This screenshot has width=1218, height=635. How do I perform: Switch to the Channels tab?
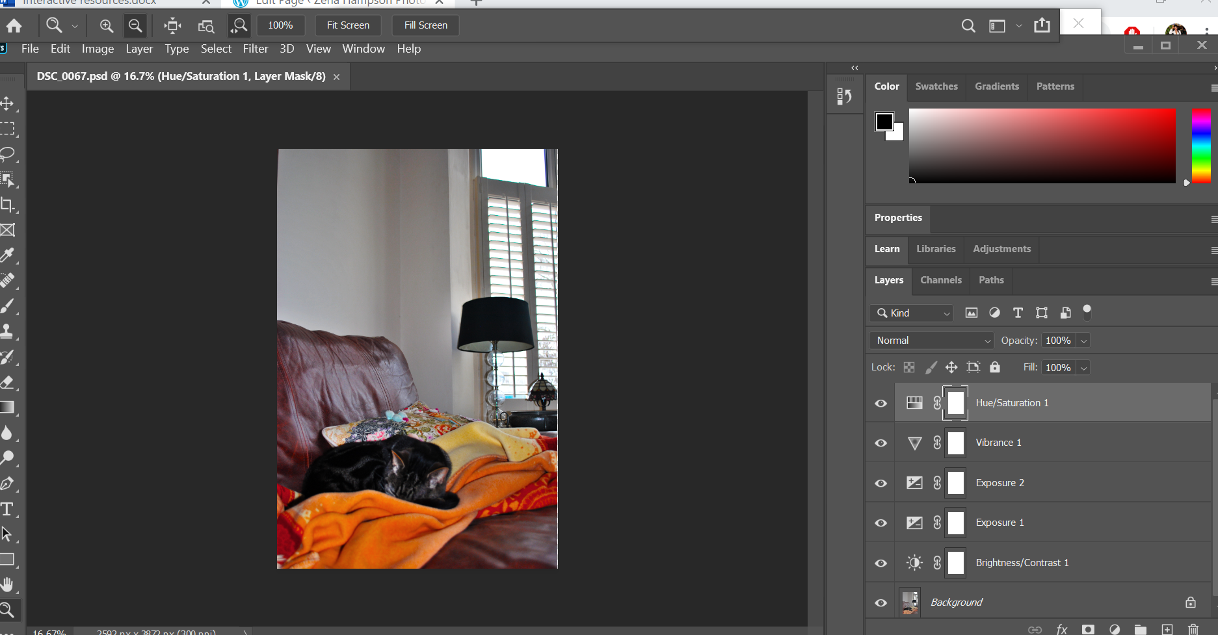tap(940, 280)
